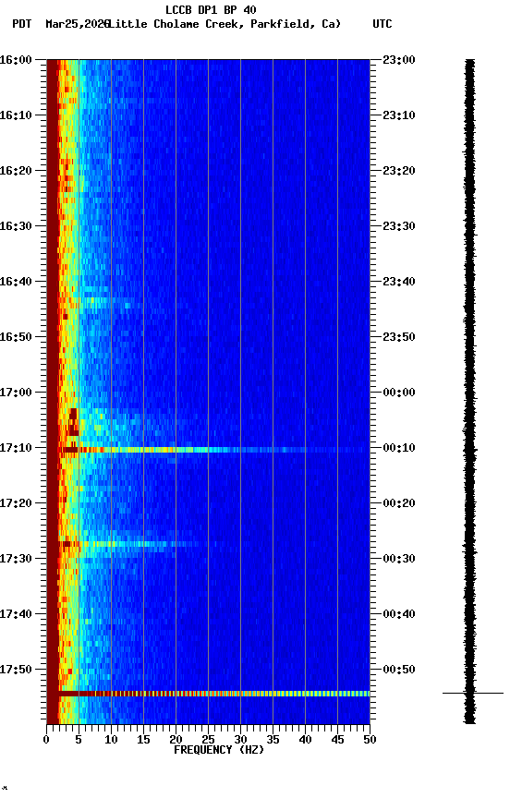The height and width of the screenshot is (798, 510).
Task: Click the 16:10 PDT time label
Action: click(16, 115)
